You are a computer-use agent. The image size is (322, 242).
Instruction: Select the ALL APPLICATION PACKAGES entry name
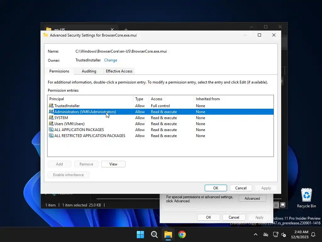79,130
